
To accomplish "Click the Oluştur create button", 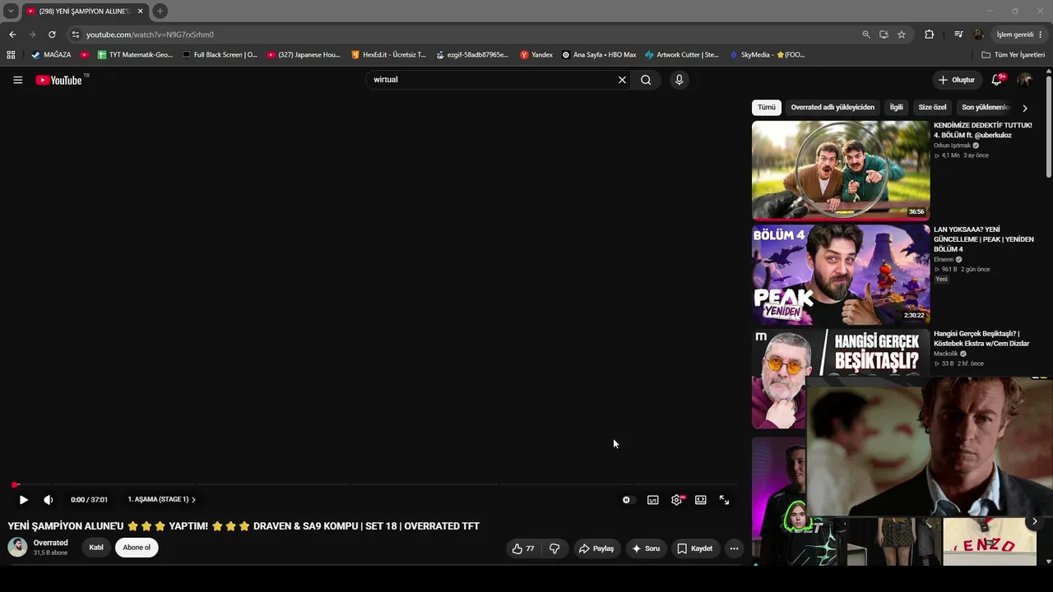I will coord(956,80).
